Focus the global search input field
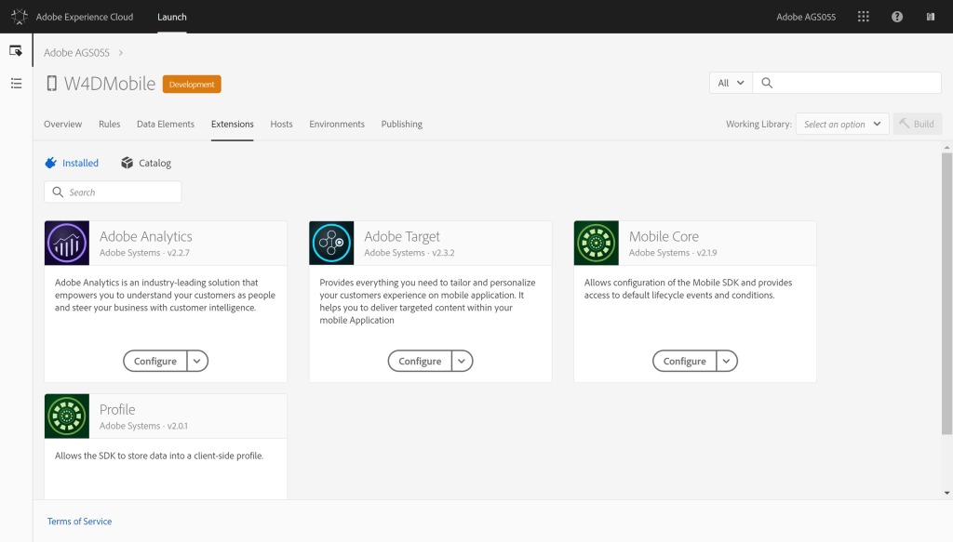 847,83
